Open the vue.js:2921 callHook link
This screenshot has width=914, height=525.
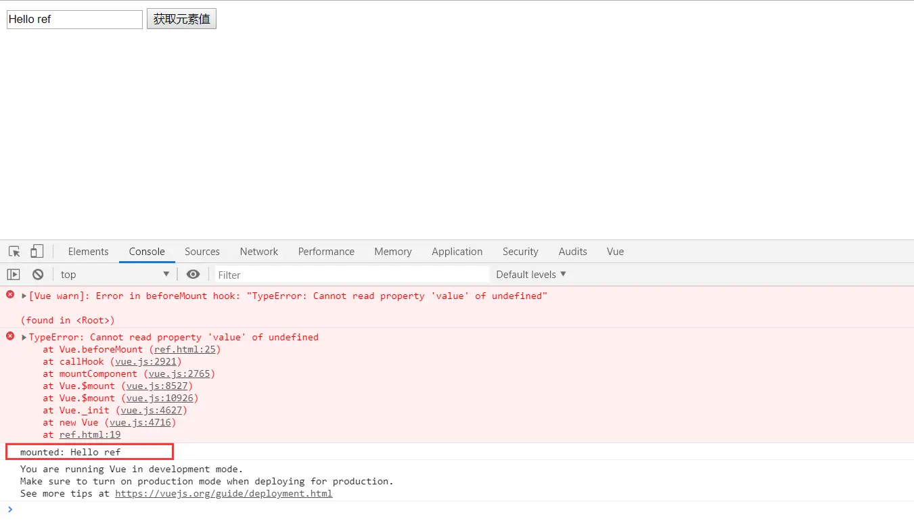point(145,361)
